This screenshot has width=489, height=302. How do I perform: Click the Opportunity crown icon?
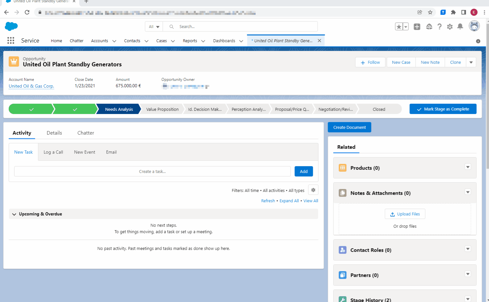click(x=14, y=61)
